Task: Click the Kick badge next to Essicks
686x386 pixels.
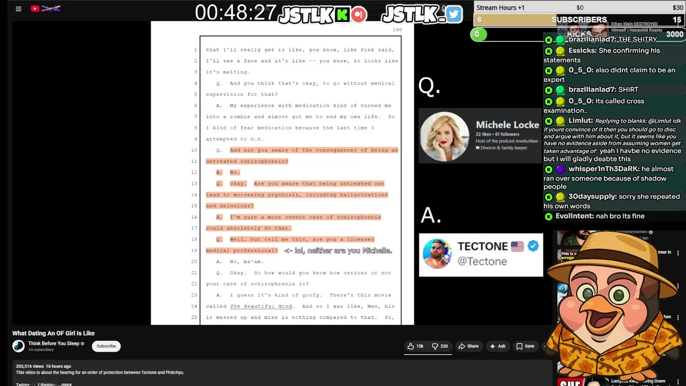Action: coord(548,51)
